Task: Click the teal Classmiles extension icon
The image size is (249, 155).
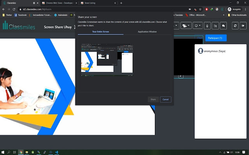Action: (x=222, y=9)
